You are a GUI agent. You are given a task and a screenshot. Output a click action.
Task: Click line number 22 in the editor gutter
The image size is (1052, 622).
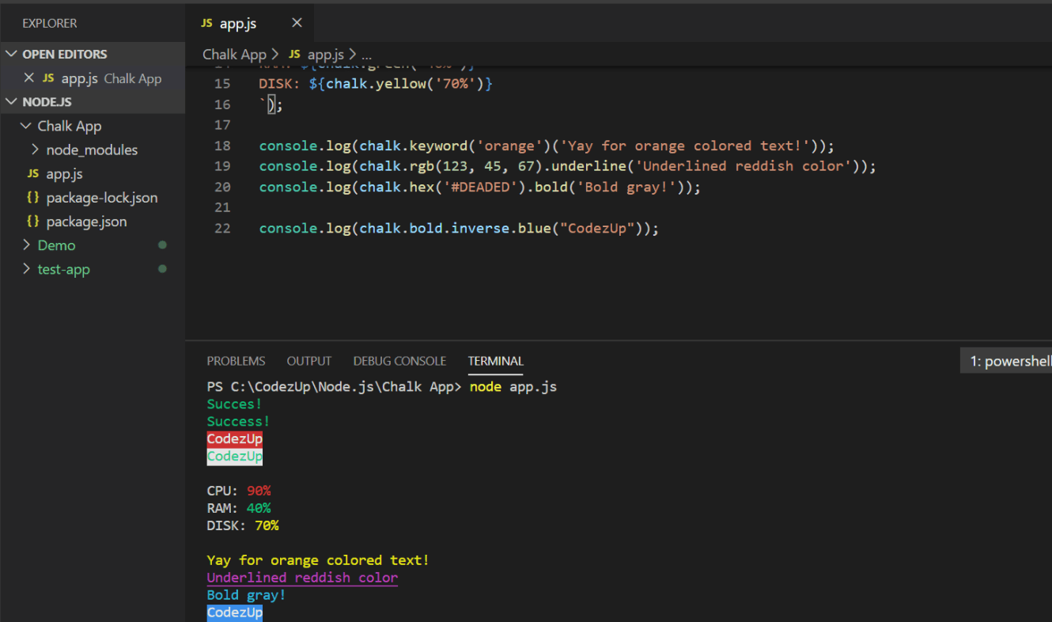point(222,228)
